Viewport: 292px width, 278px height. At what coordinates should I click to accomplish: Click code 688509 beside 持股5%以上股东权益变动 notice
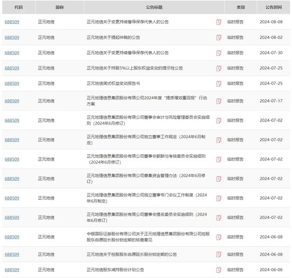pyautogui.click(x=12, y=68)
